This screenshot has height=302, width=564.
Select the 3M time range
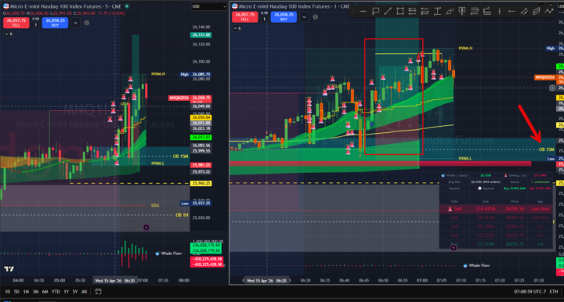point(35,292)
